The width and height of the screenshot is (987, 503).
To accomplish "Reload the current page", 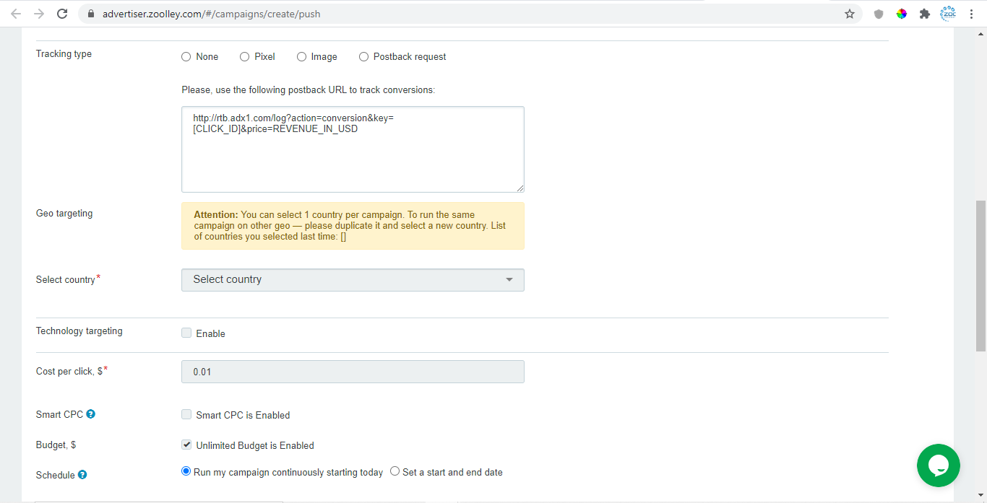I will tap(62, 13).
